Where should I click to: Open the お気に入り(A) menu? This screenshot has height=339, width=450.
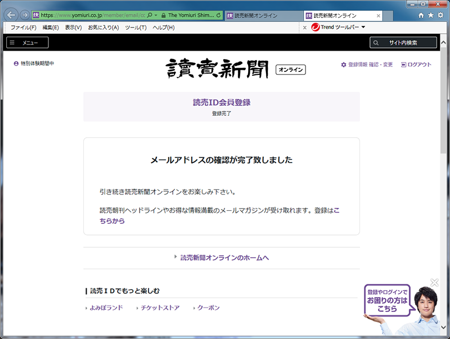(103, 28)
